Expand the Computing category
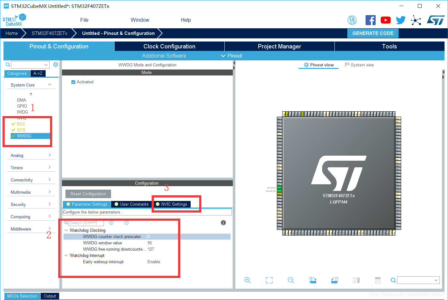 coord(50,216)
